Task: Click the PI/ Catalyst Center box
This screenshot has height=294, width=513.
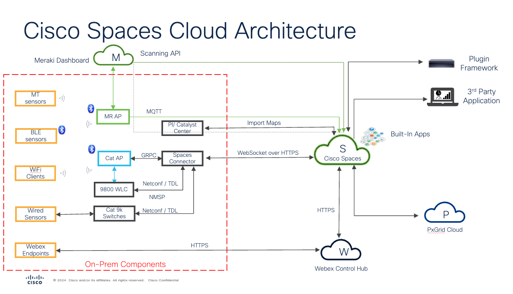Action: (x=182, y=128)
